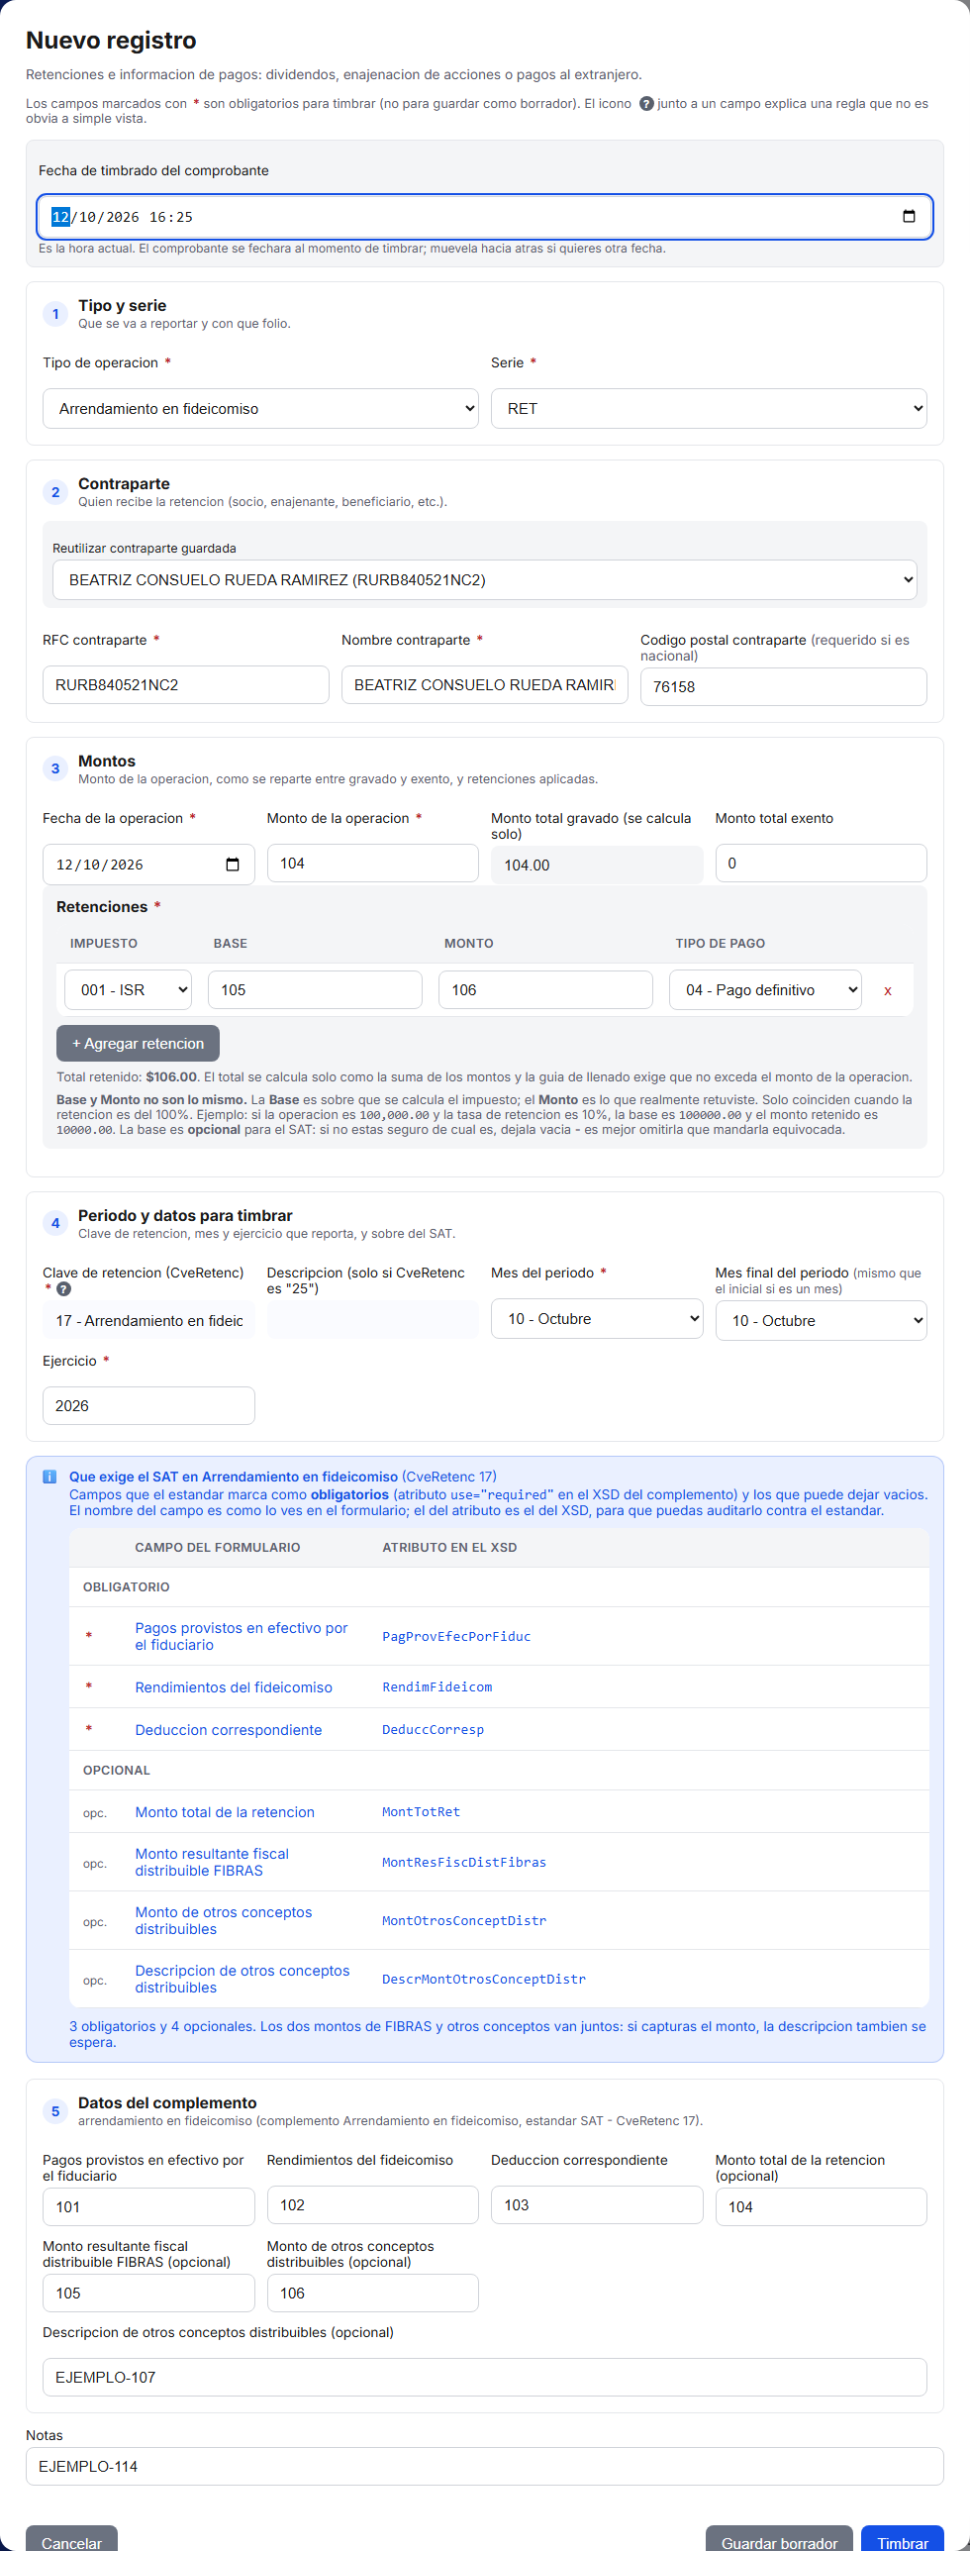
Task: Open Reutilizar contraparte guardada dropdown
Action: pyautogui.click(x=485, y=580)
